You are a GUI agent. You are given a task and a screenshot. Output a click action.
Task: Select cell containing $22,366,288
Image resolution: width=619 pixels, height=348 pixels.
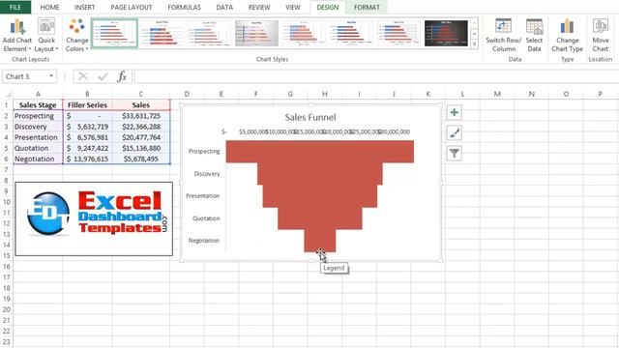[141, 127]
